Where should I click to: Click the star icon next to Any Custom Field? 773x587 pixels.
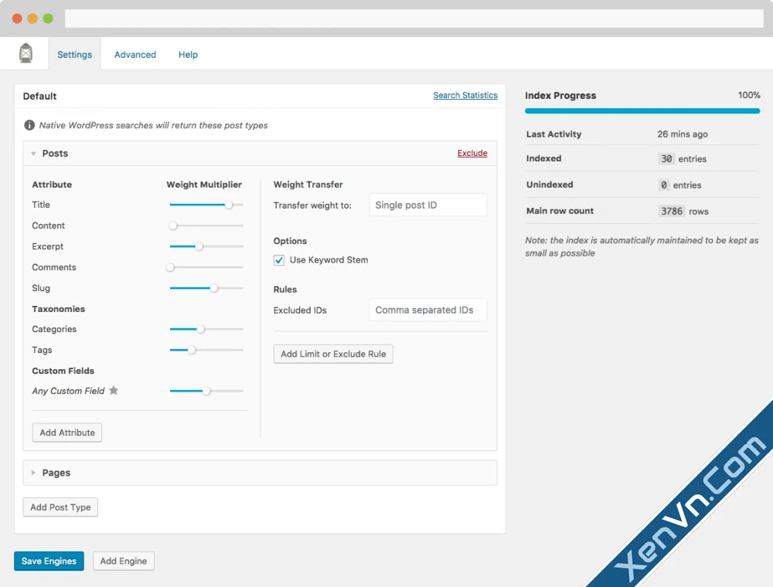(114, 391)
